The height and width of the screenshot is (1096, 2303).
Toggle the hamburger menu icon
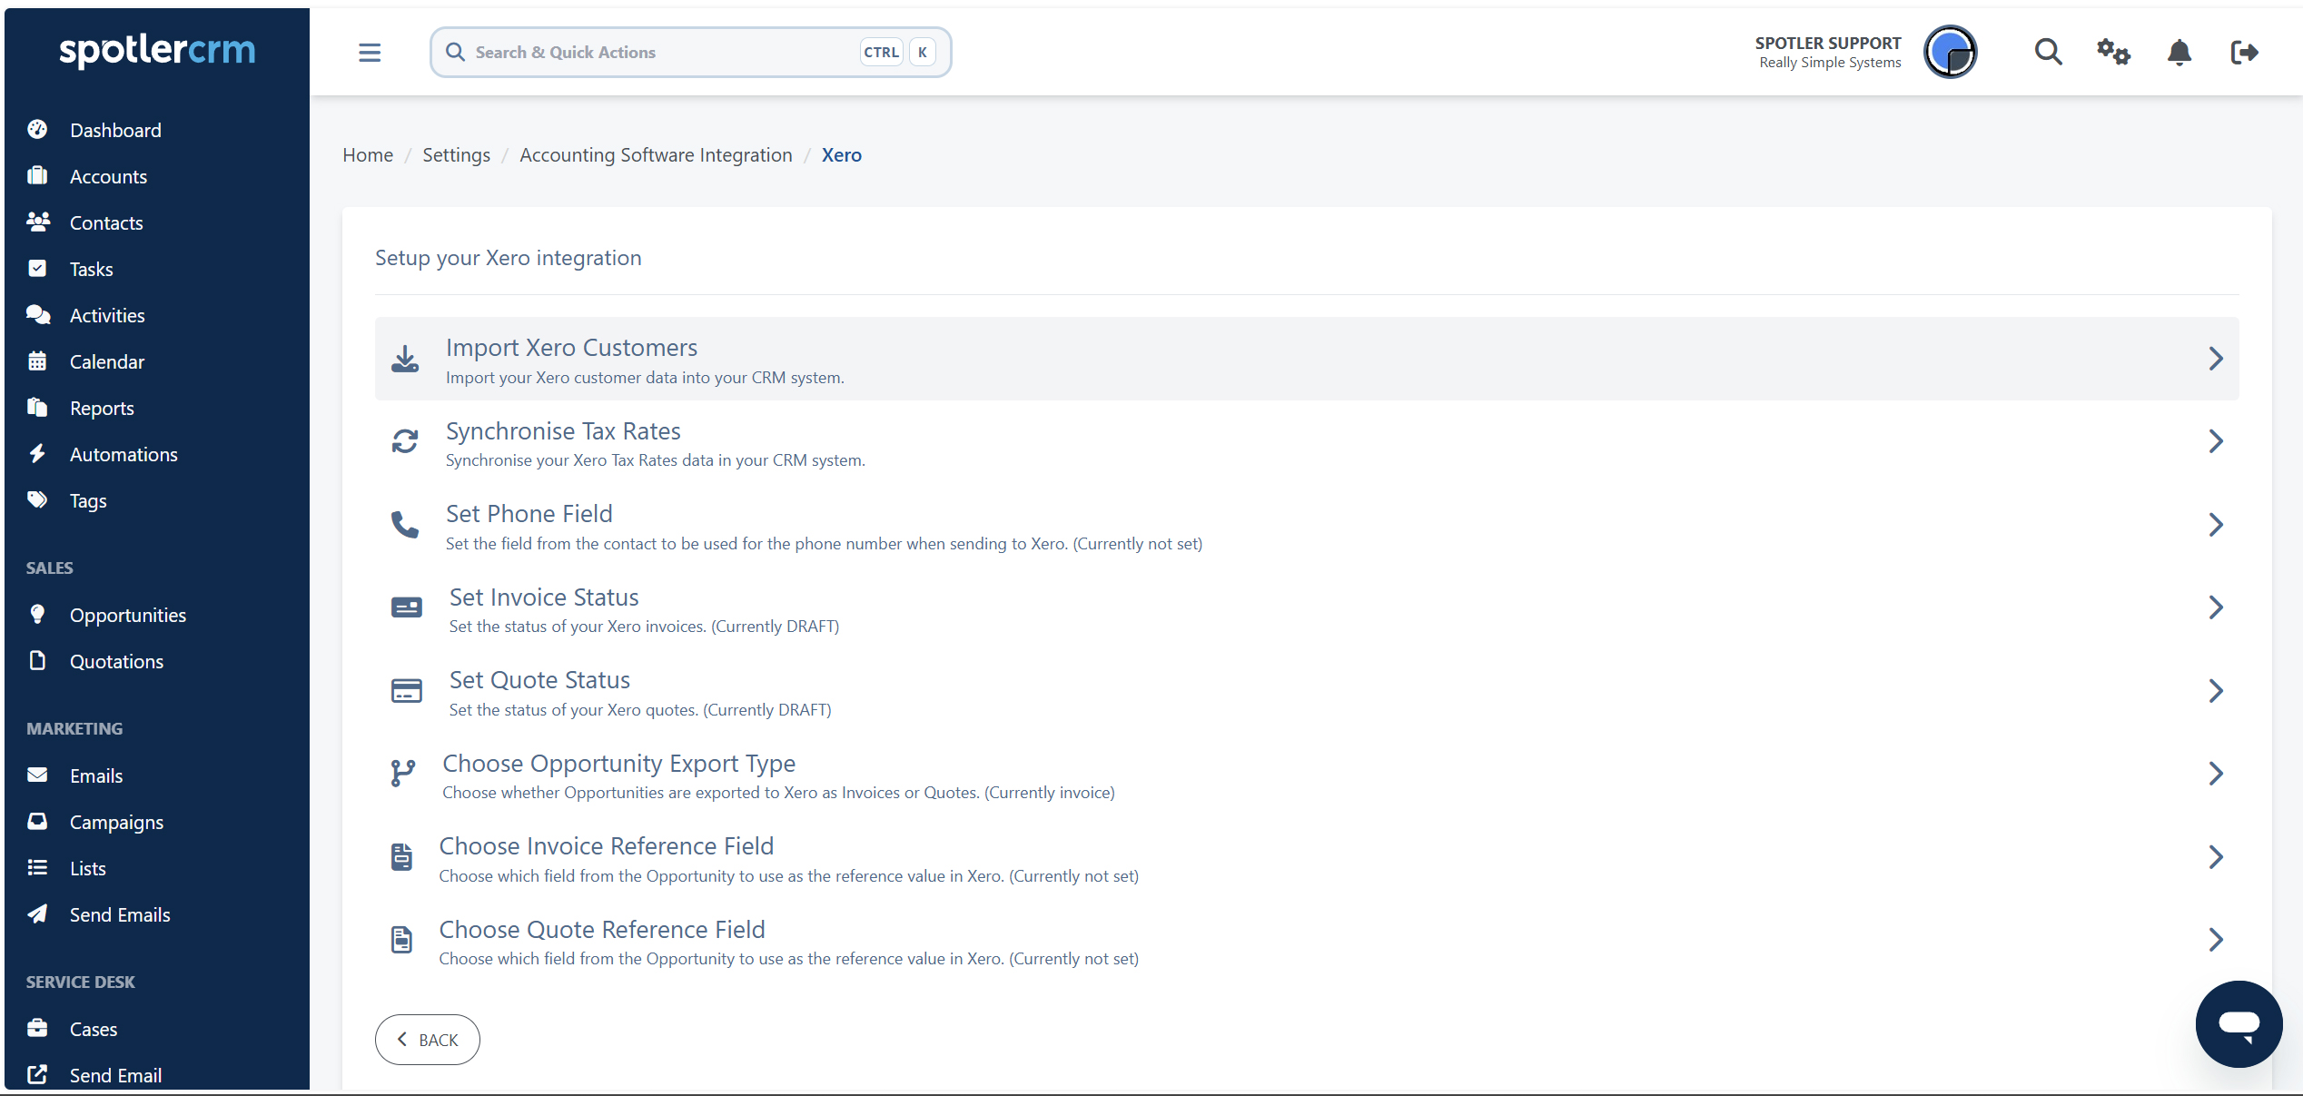[370, 53]
